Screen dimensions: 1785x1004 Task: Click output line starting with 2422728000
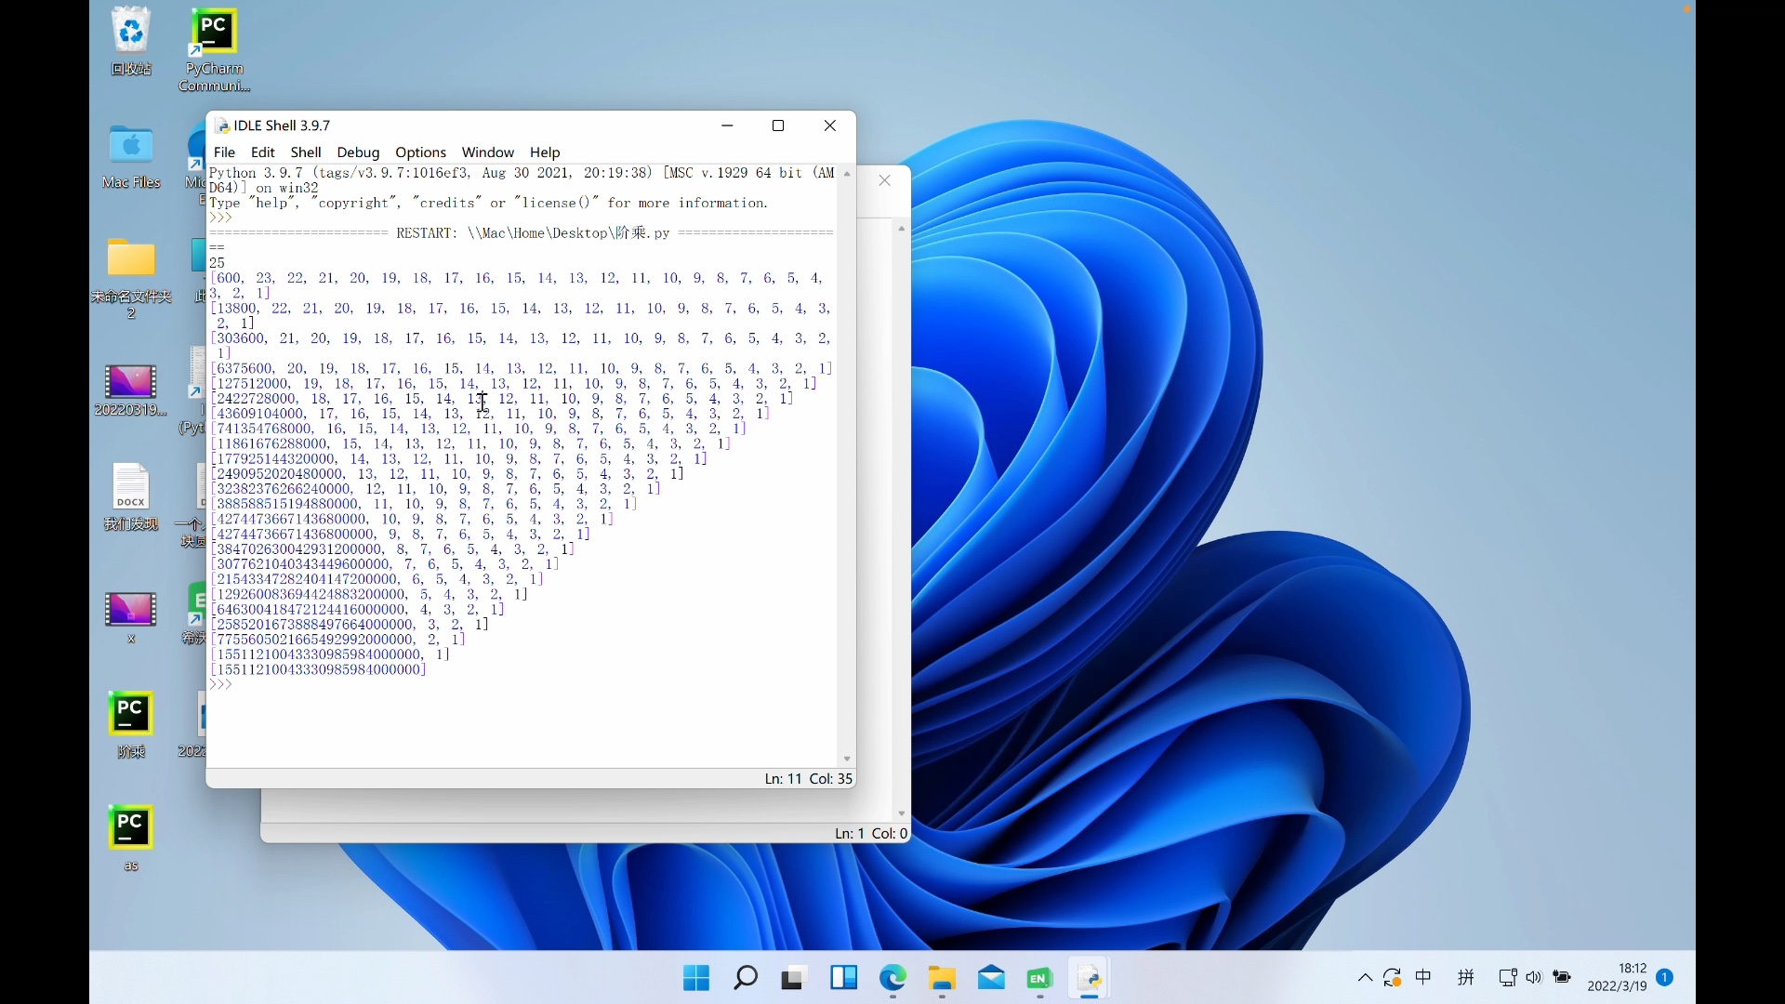click(x=502, y=399)
